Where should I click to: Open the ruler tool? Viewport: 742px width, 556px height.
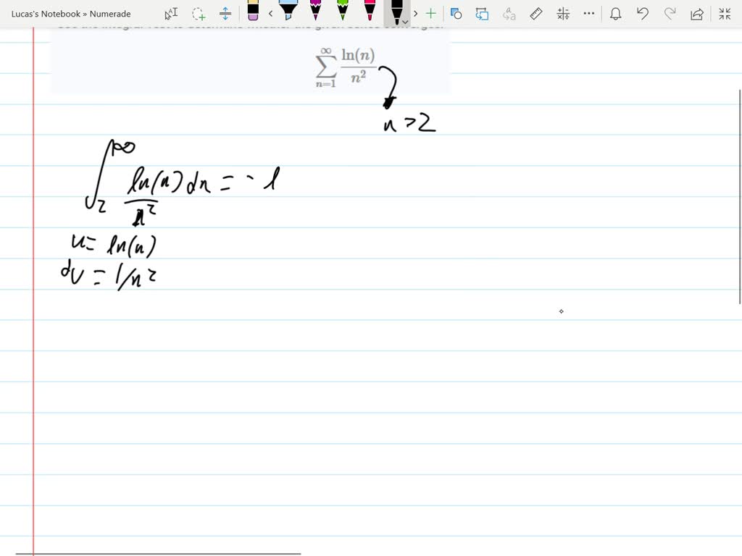(x=535, y=13)
